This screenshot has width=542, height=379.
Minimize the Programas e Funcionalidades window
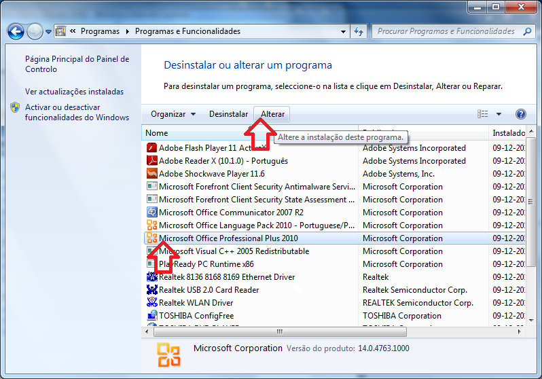tap(477, 7)
